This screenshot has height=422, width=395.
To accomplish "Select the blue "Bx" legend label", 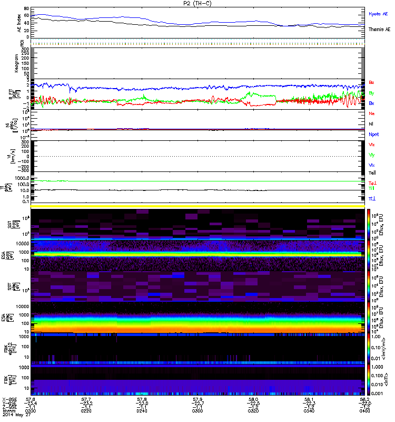I will click(x=371, y=103).
